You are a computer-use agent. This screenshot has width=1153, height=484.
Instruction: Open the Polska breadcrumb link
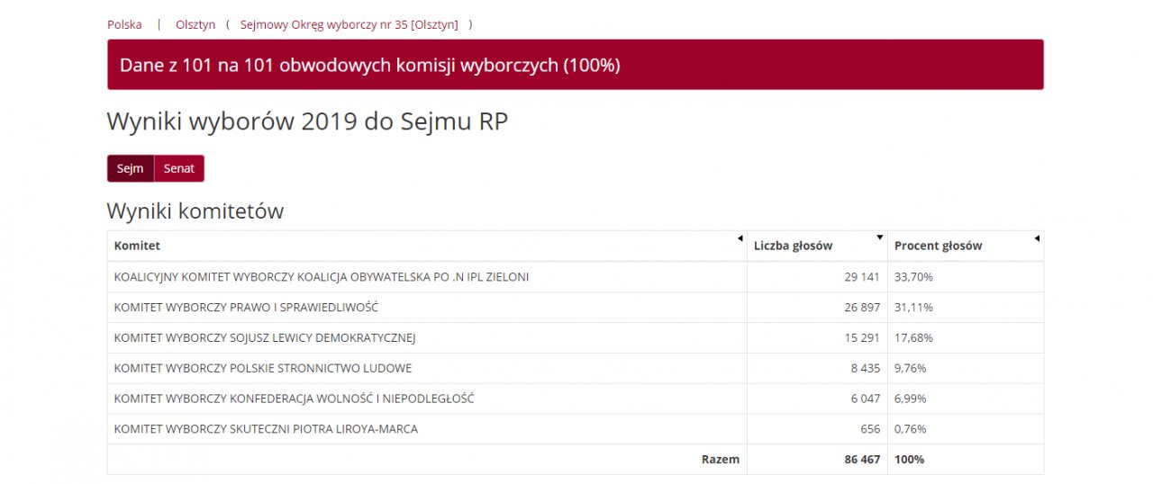coord(124,24)
